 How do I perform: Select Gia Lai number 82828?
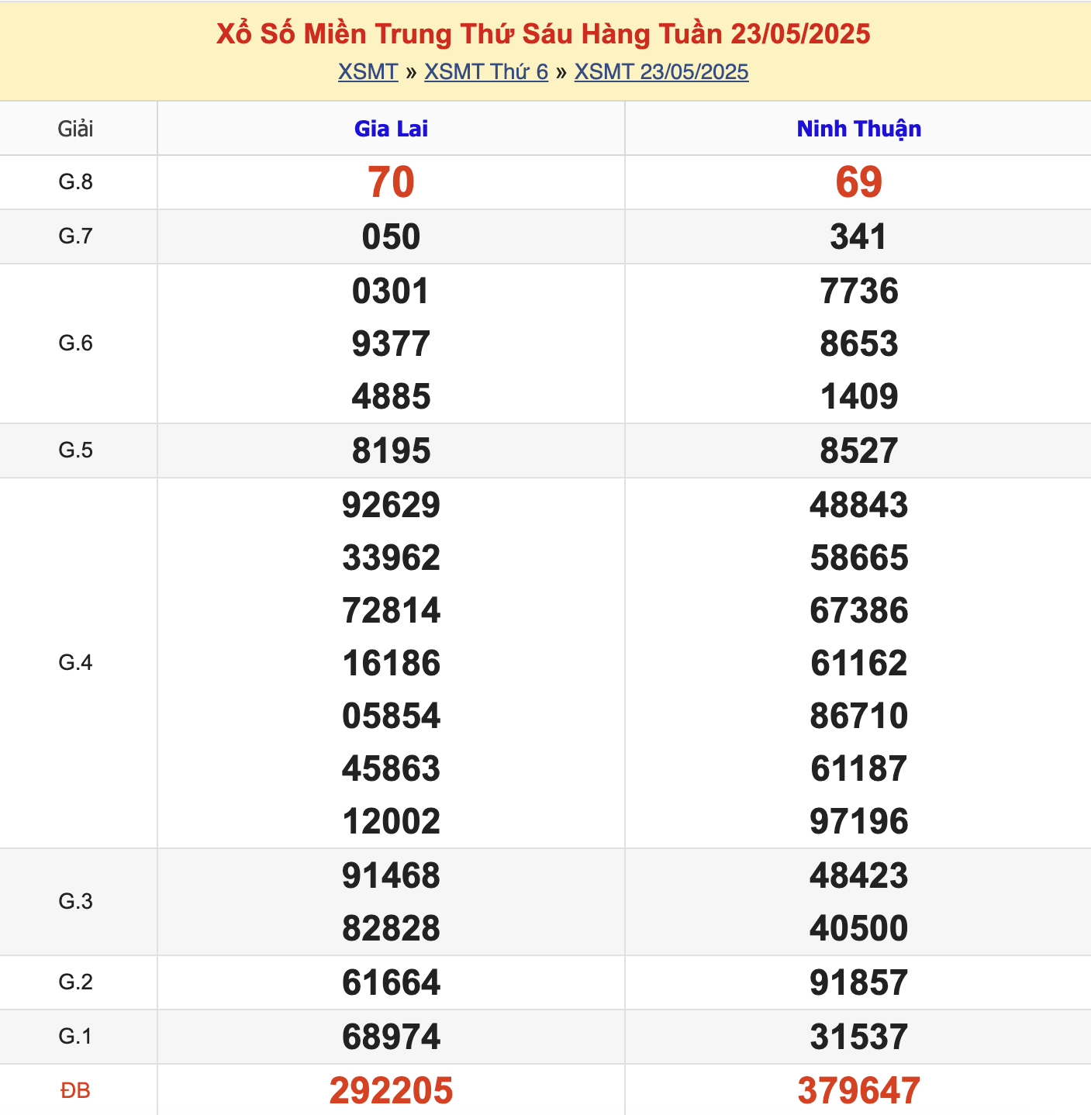coord(391,928)
